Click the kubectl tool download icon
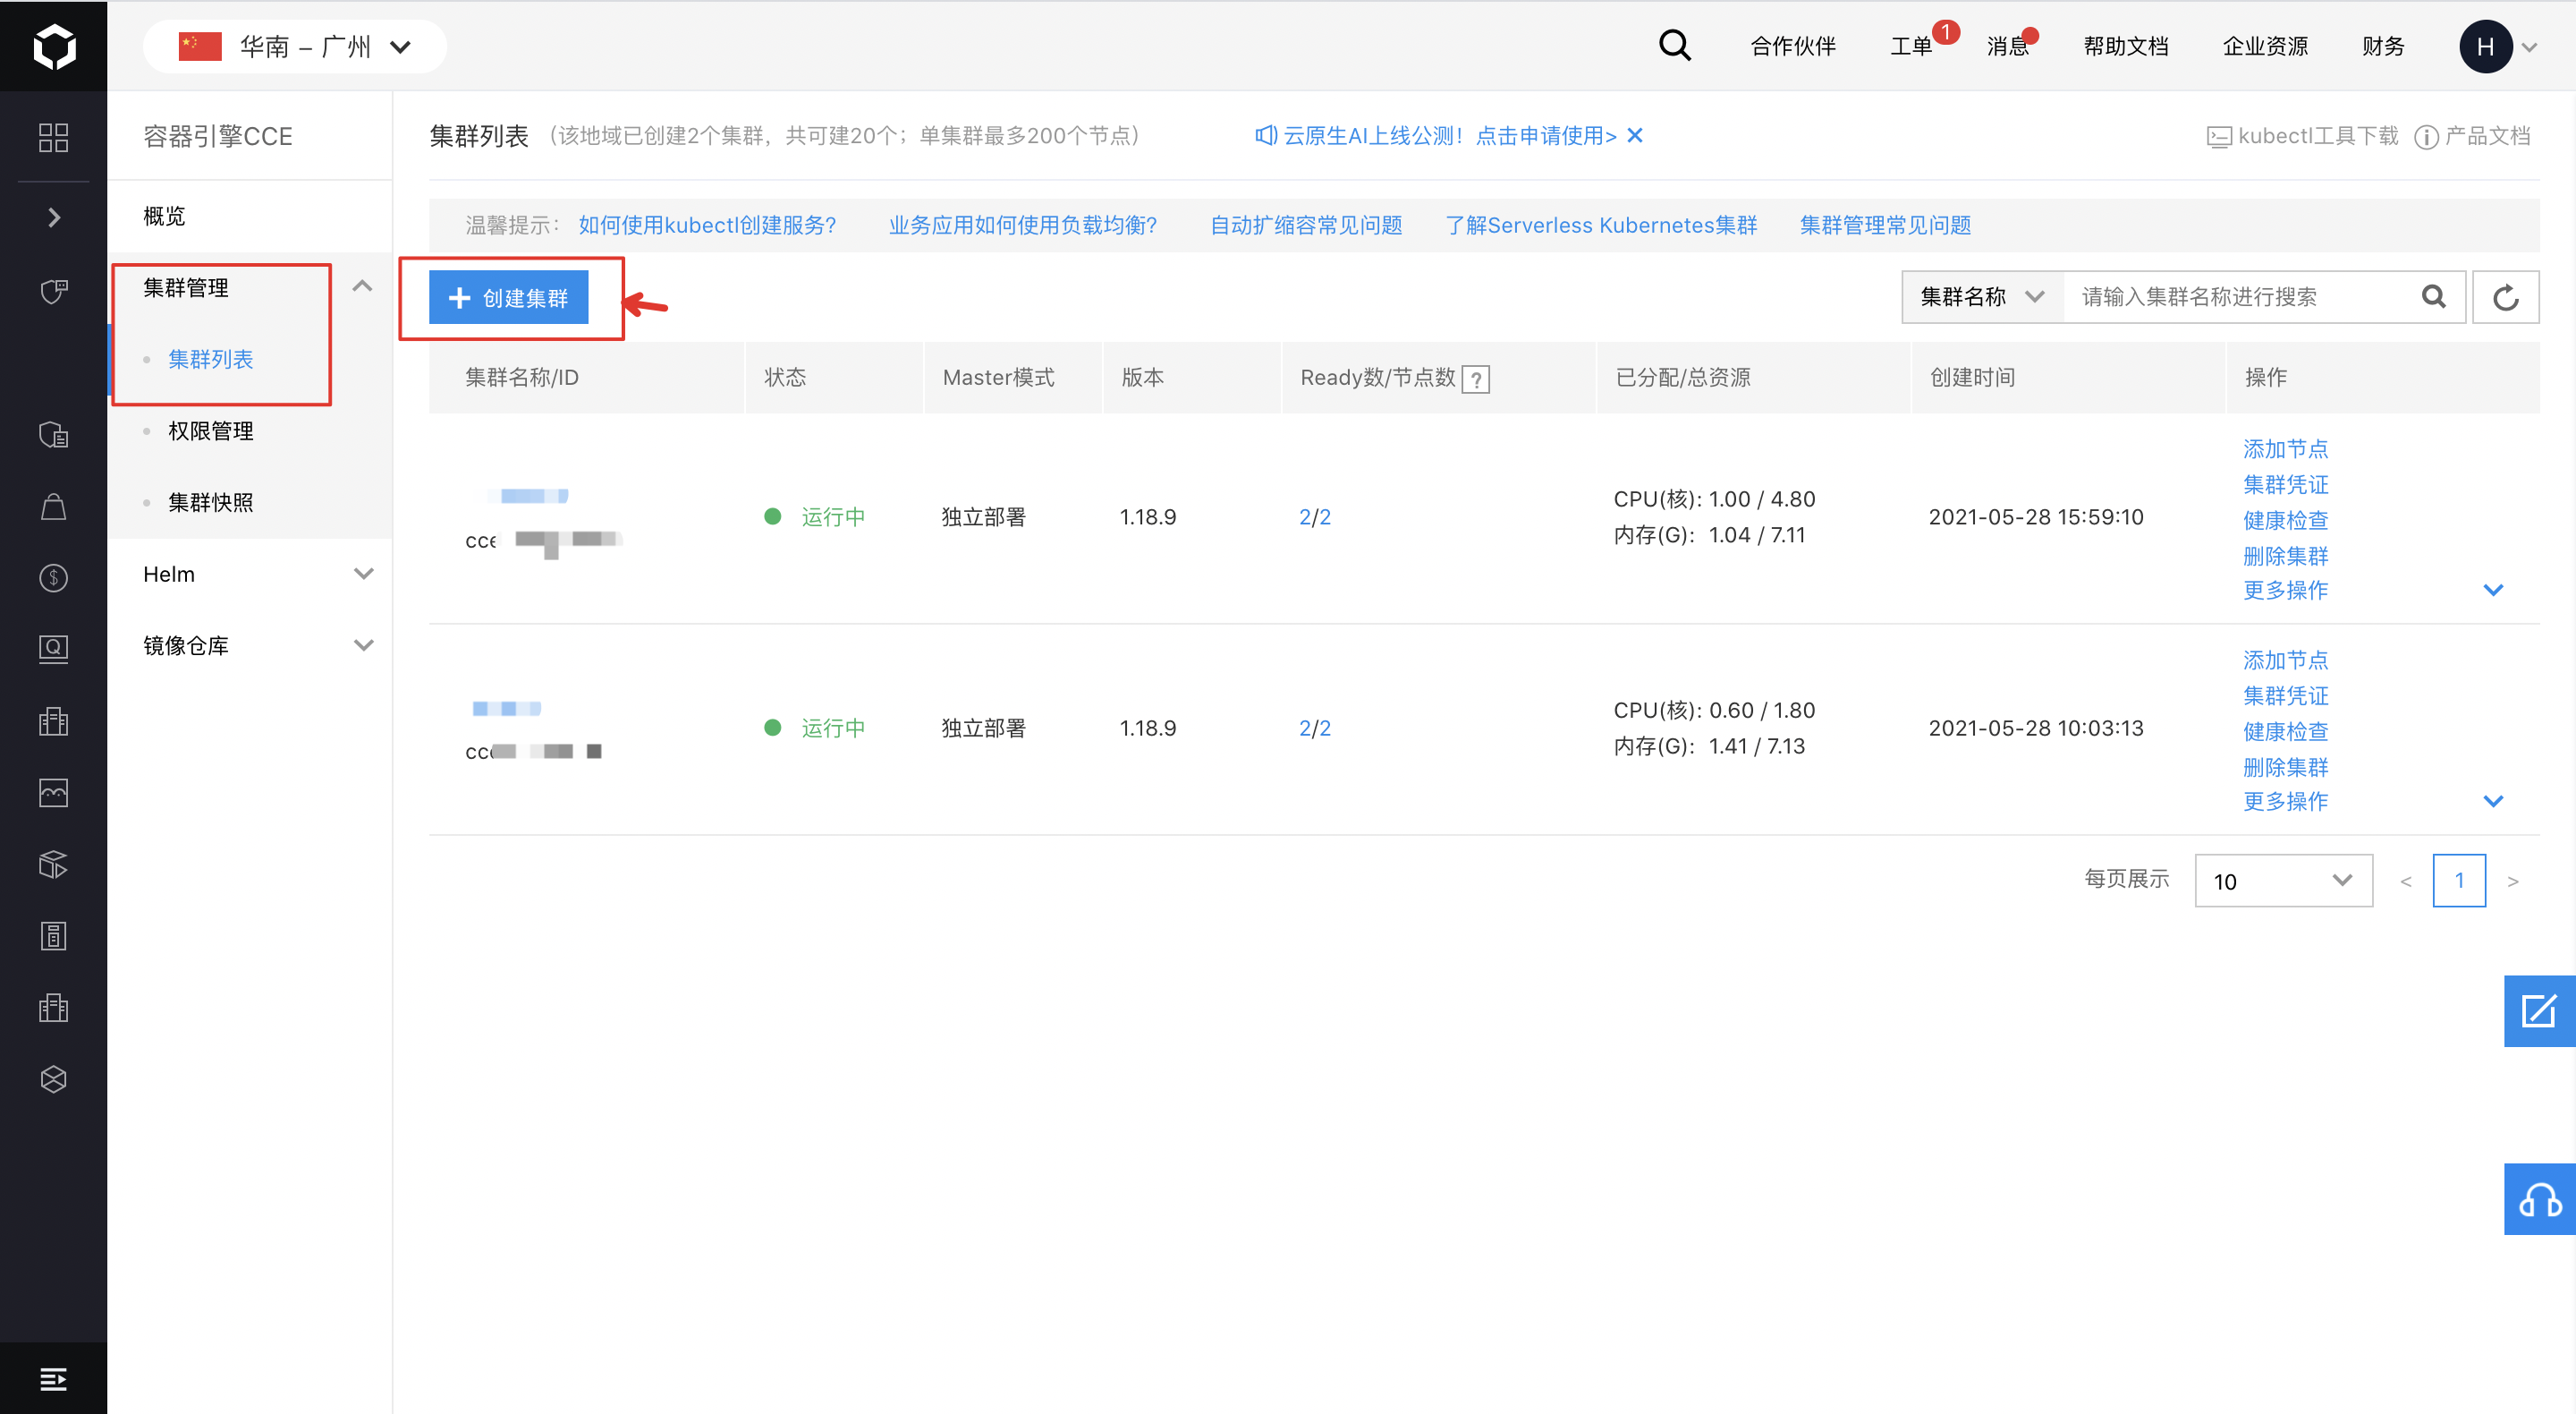2576x1414 pixels. (x=2218, y=137)
